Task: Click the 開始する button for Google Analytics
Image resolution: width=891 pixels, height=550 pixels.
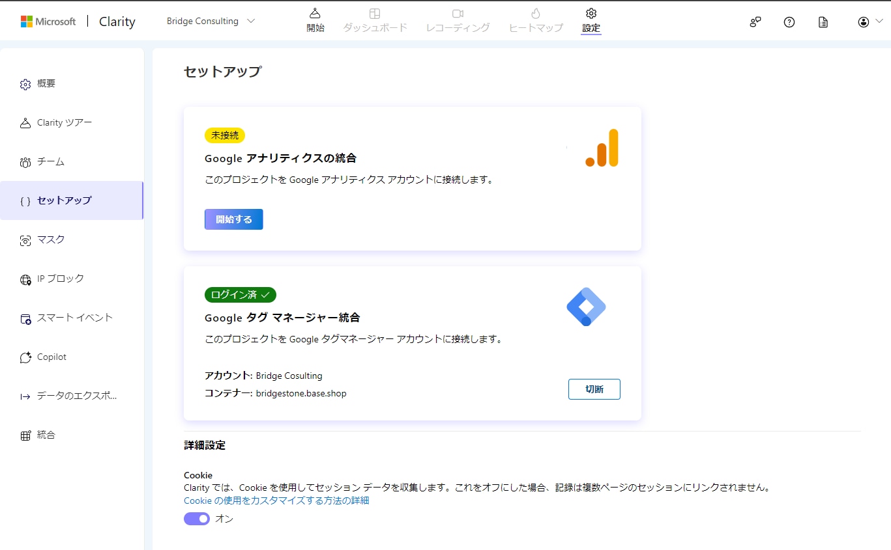Action: (x=234, y=219)
